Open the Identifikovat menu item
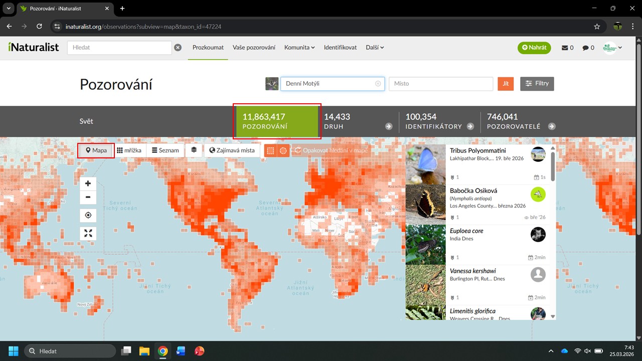 tap(340, 48)
